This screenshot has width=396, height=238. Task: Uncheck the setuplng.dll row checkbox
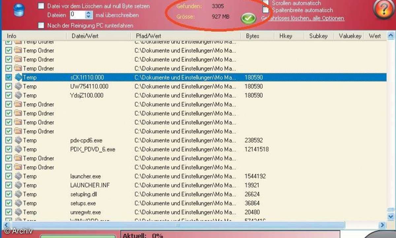[x=9, y=194]
